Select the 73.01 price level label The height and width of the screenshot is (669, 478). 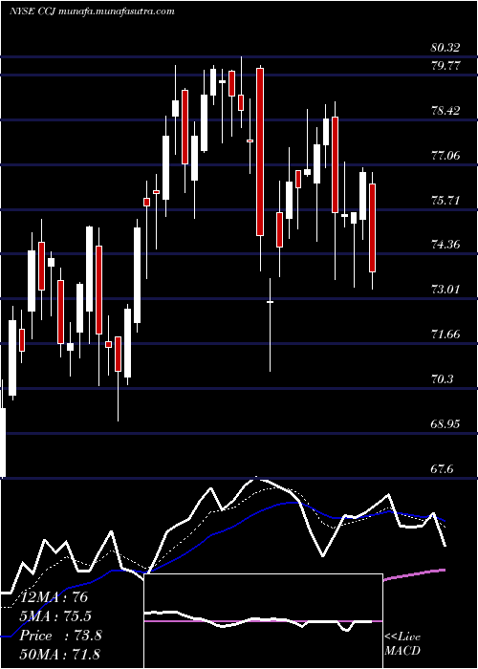click(x=445, y=290)
